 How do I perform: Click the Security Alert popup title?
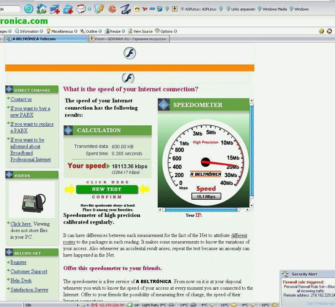[304, 274]
